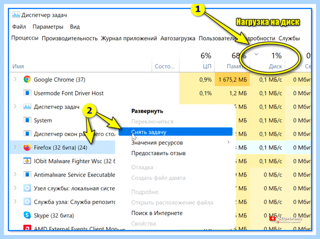Viewport: 320px width, 239px height.
Task: Select Поиск в Интернете menu entry
Action: 157,213
